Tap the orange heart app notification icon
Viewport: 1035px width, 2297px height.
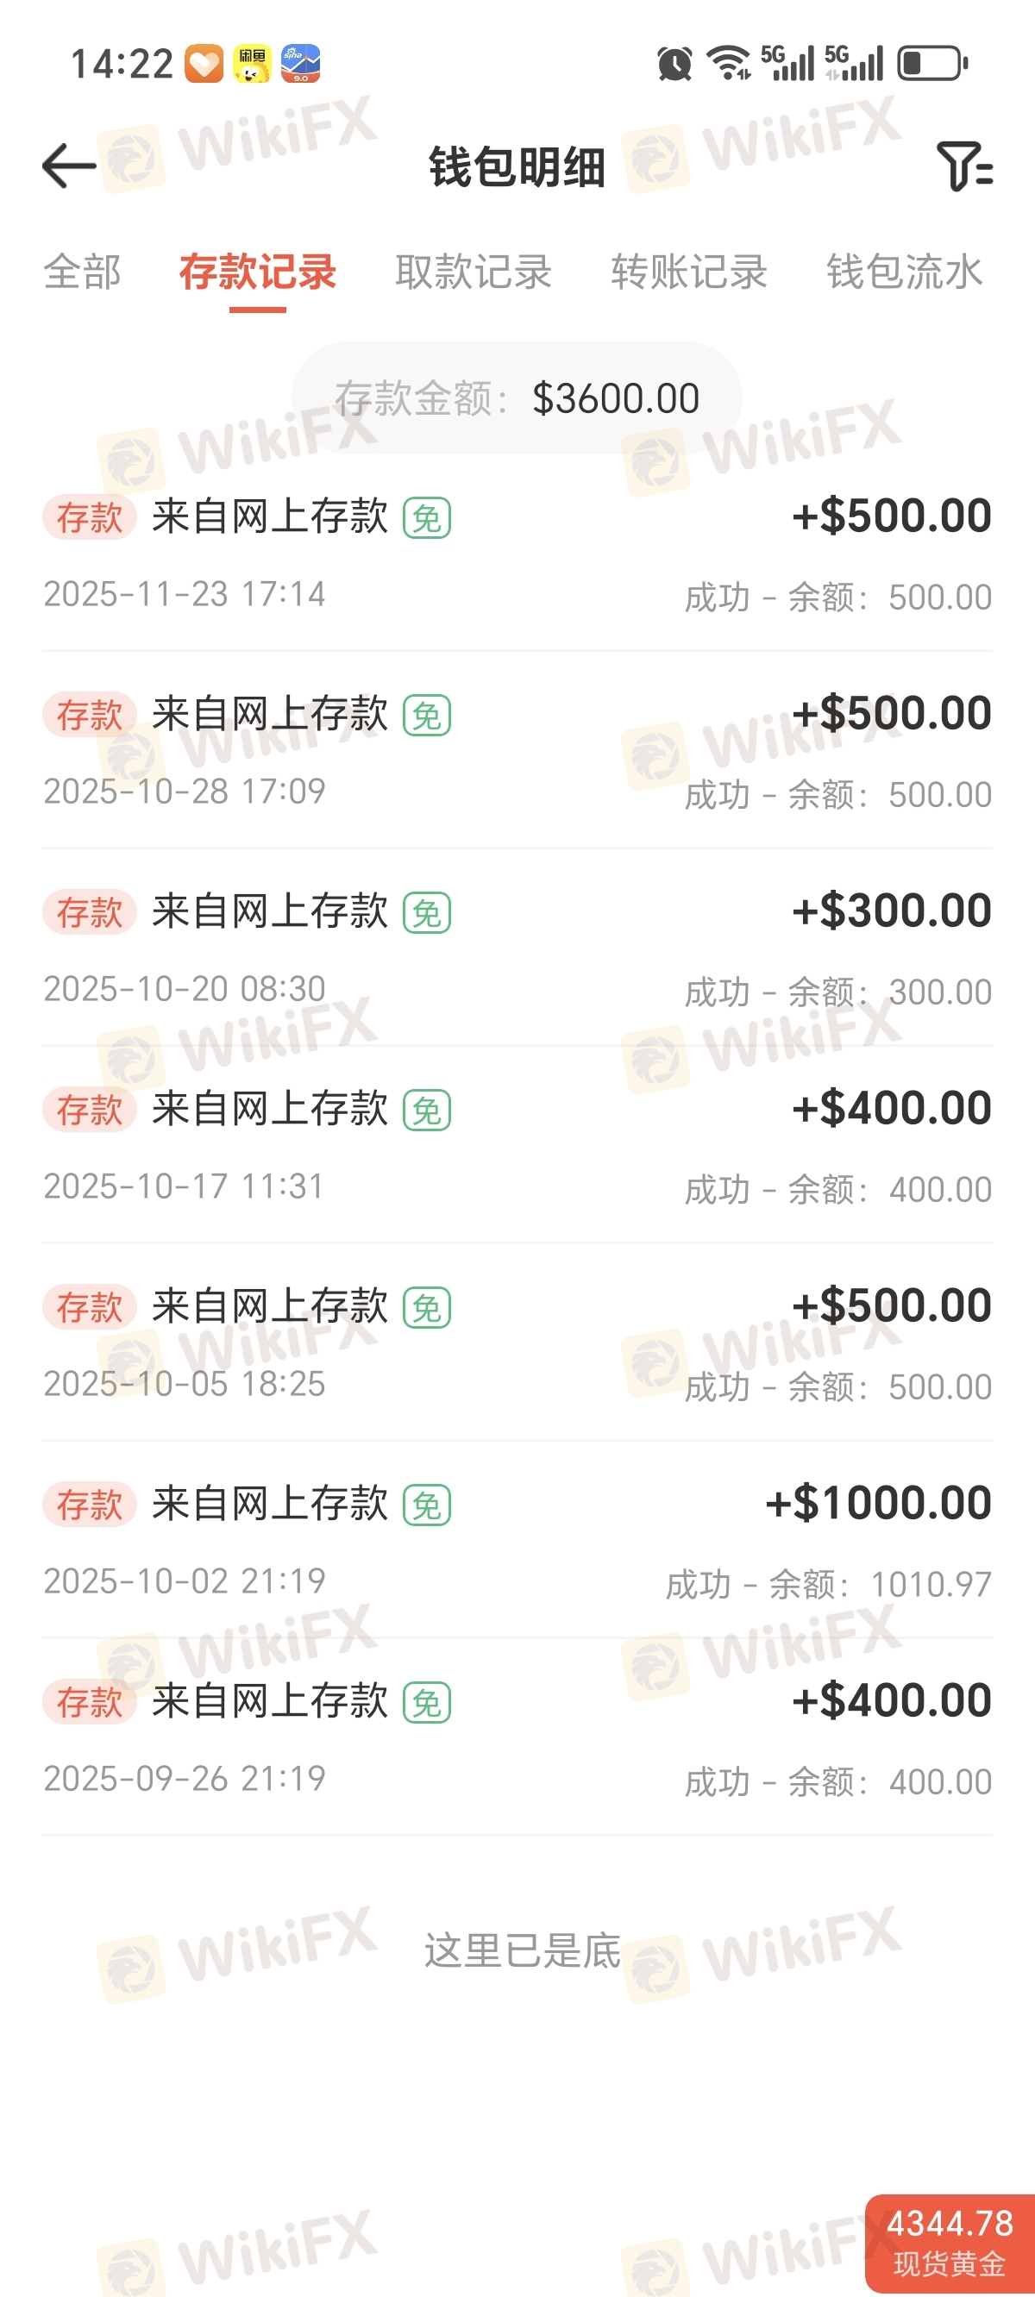(204, 63)
